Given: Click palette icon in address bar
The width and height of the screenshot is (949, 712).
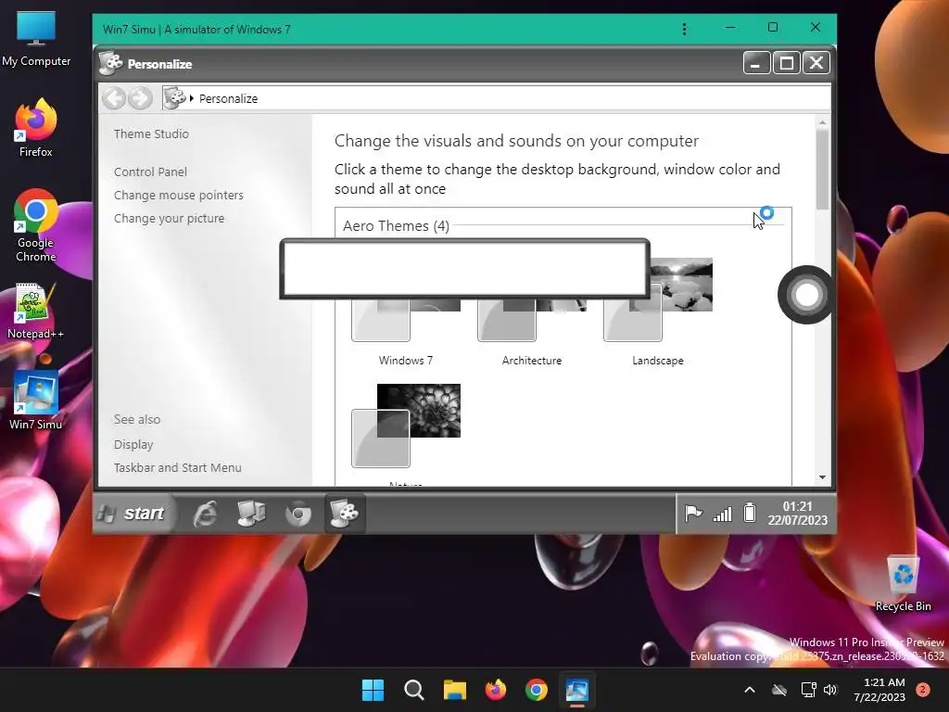Looking at the screenshot, I should click(174, 98).
